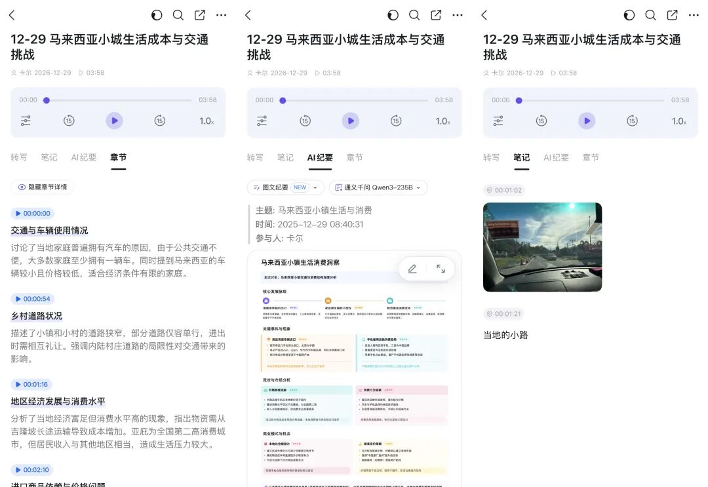Edit the AI summary with the pencil icon
708x487 pixels.
coord(412,268)
